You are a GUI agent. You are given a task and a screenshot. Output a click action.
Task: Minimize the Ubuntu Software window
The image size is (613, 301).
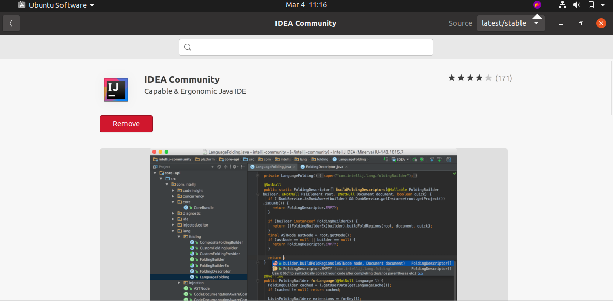[x=560, y=24]
